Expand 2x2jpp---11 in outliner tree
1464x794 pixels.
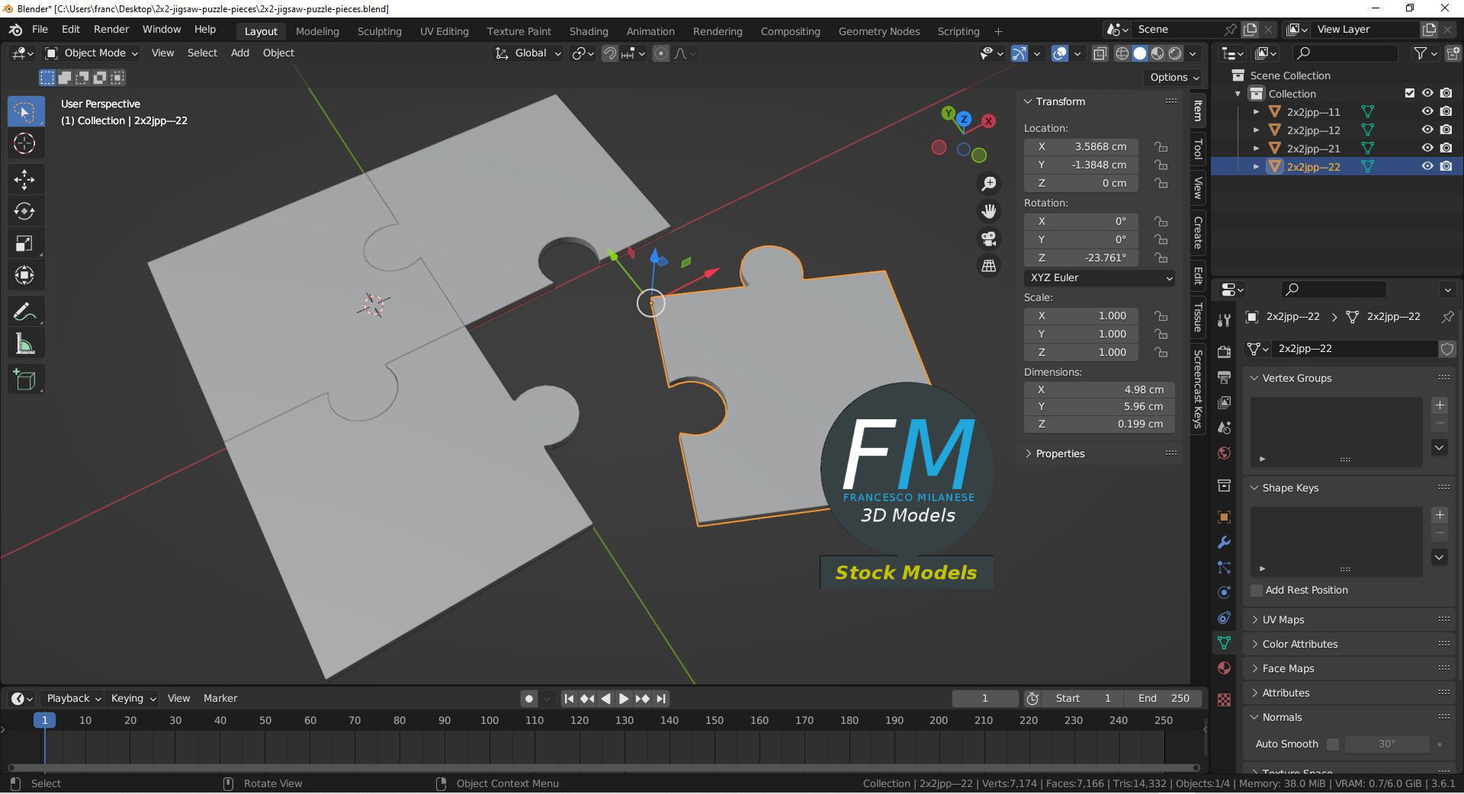click(1256, 111)
